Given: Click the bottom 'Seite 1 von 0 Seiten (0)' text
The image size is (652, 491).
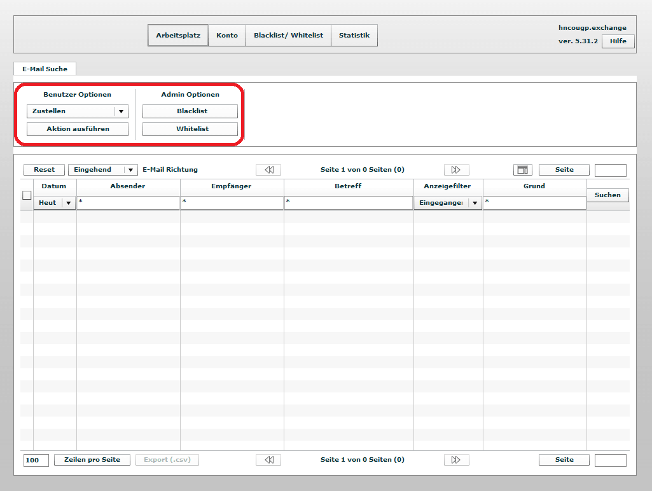Looking at the screenshot, I should (x=362, y=460).
